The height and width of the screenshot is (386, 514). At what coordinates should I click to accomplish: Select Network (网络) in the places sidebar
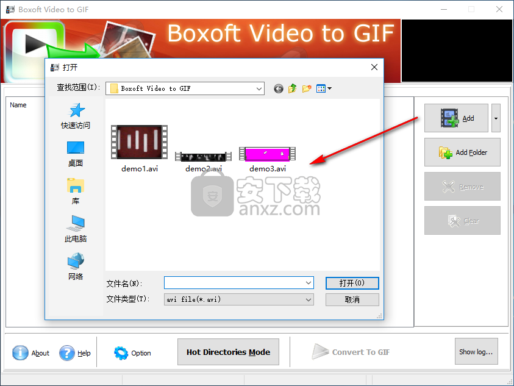(76, 266)
